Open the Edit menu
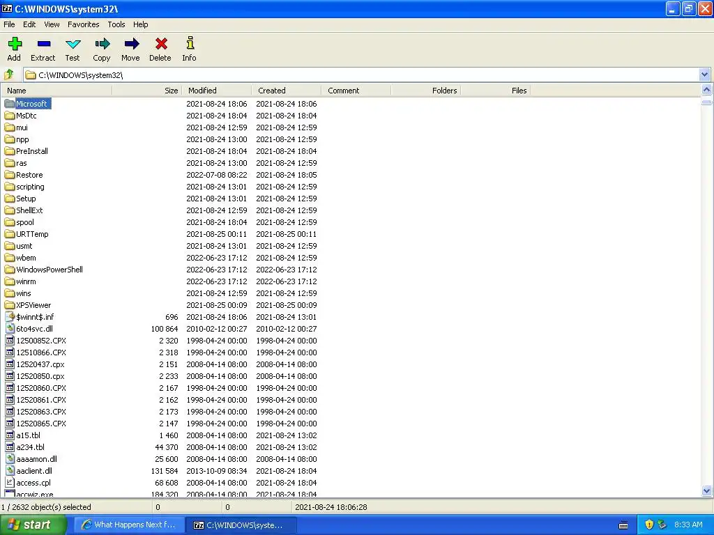714x535 pixels. (29, 24)
